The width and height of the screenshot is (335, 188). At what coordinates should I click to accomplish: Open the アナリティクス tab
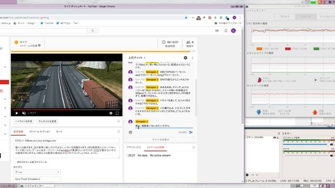pyautogui.click(x=134, y=147)
